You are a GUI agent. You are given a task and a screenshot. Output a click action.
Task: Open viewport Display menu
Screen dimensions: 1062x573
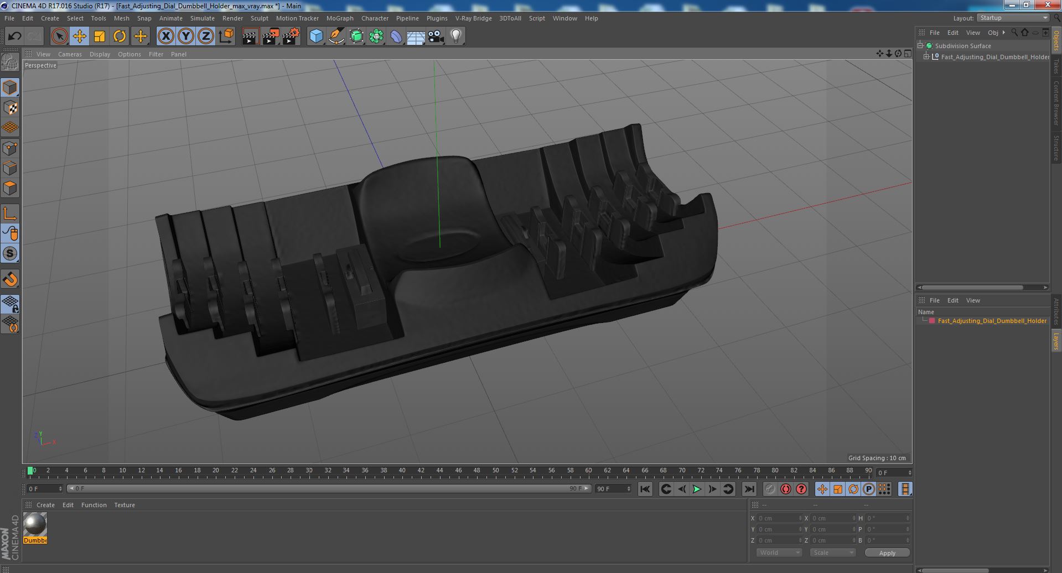pos(100,54)
